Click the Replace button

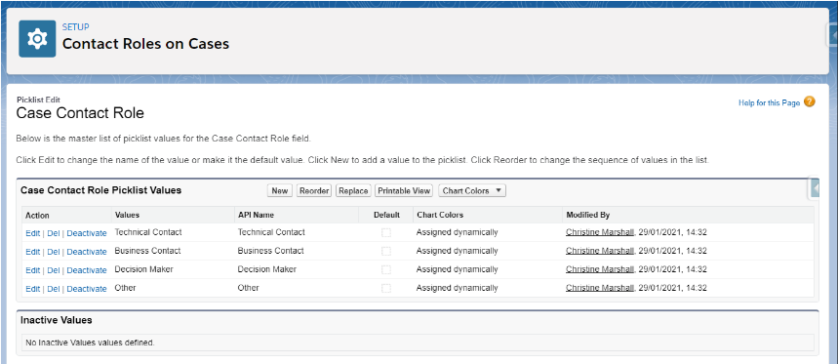[x=353, y=191]
